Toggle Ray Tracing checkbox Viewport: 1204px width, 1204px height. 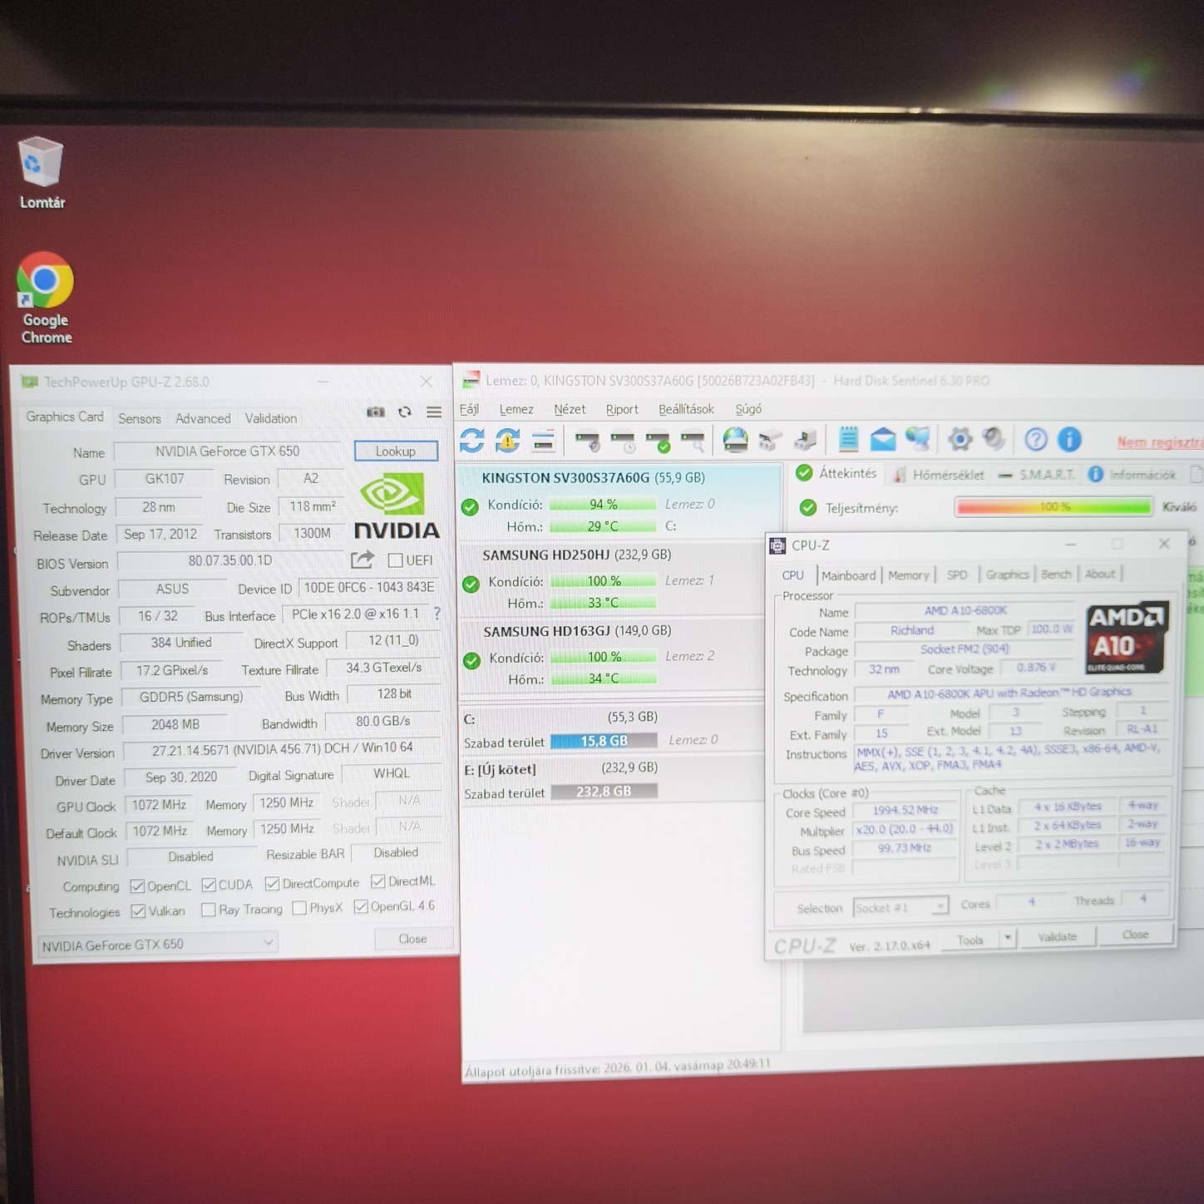click(x=209, y=910)
